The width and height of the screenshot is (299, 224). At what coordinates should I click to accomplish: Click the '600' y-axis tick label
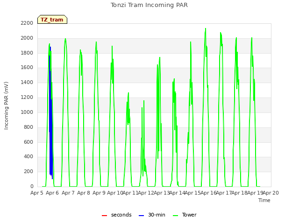pyautogui.click(x=28, y=142)
